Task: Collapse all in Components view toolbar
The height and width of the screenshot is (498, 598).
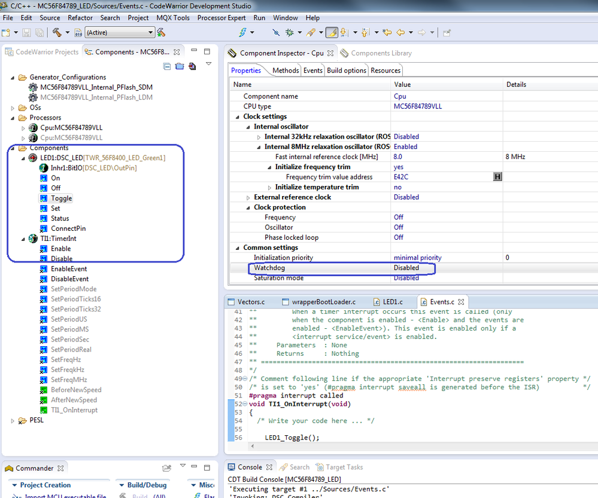Action: pos(167,66)
